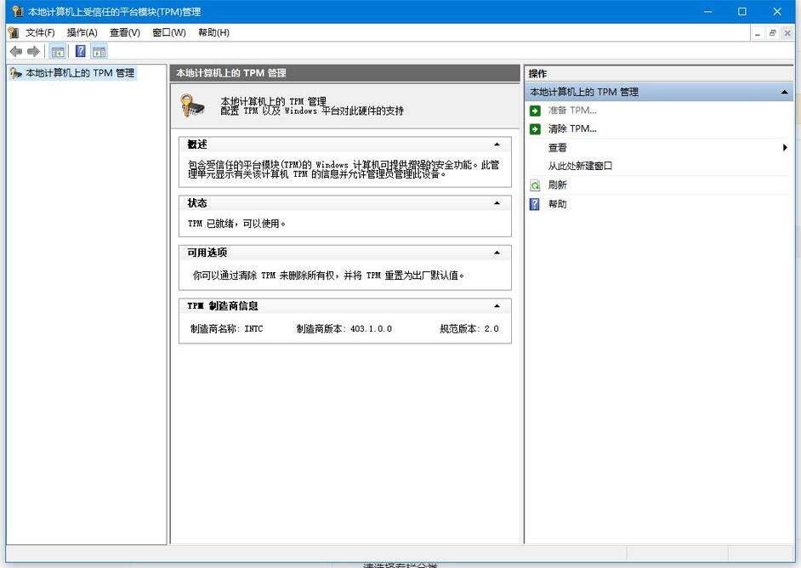The width and height of the screenshot is (801, 568).
Task: Open the 操作(A) menu
Action: 82,32
